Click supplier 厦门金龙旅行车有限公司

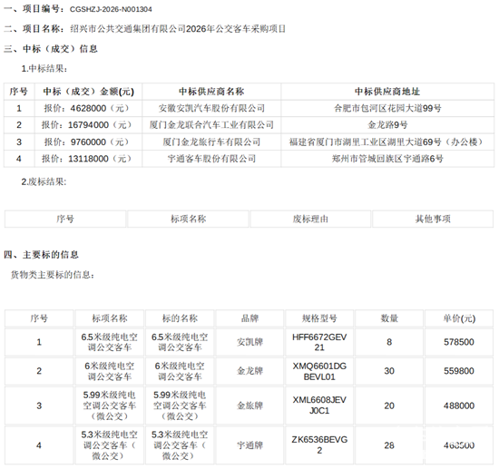(x=211, y=142)
